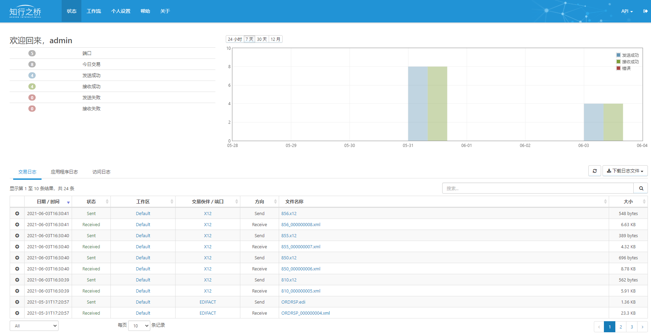Expand the ORDRSP.edi log row

click(17, 302)
